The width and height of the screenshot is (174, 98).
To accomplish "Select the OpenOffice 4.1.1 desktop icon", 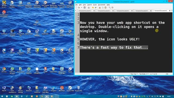I will coord(21,52).
